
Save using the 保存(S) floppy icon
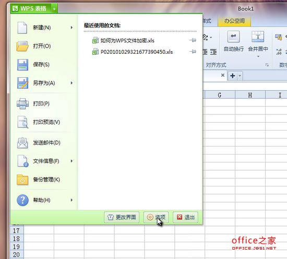(x=22, y=65)
